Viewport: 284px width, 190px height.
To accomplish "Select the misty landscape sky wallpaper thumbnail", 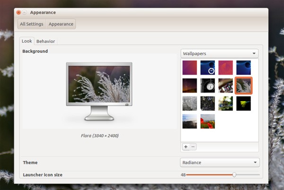I will point(190,121).
